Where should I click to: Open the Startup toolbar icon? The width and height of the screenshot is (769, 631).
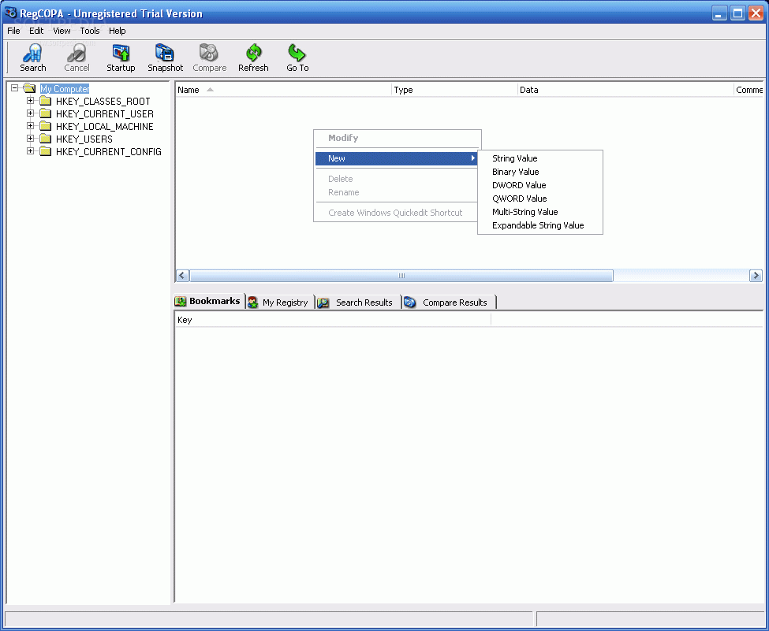(121, 53)
